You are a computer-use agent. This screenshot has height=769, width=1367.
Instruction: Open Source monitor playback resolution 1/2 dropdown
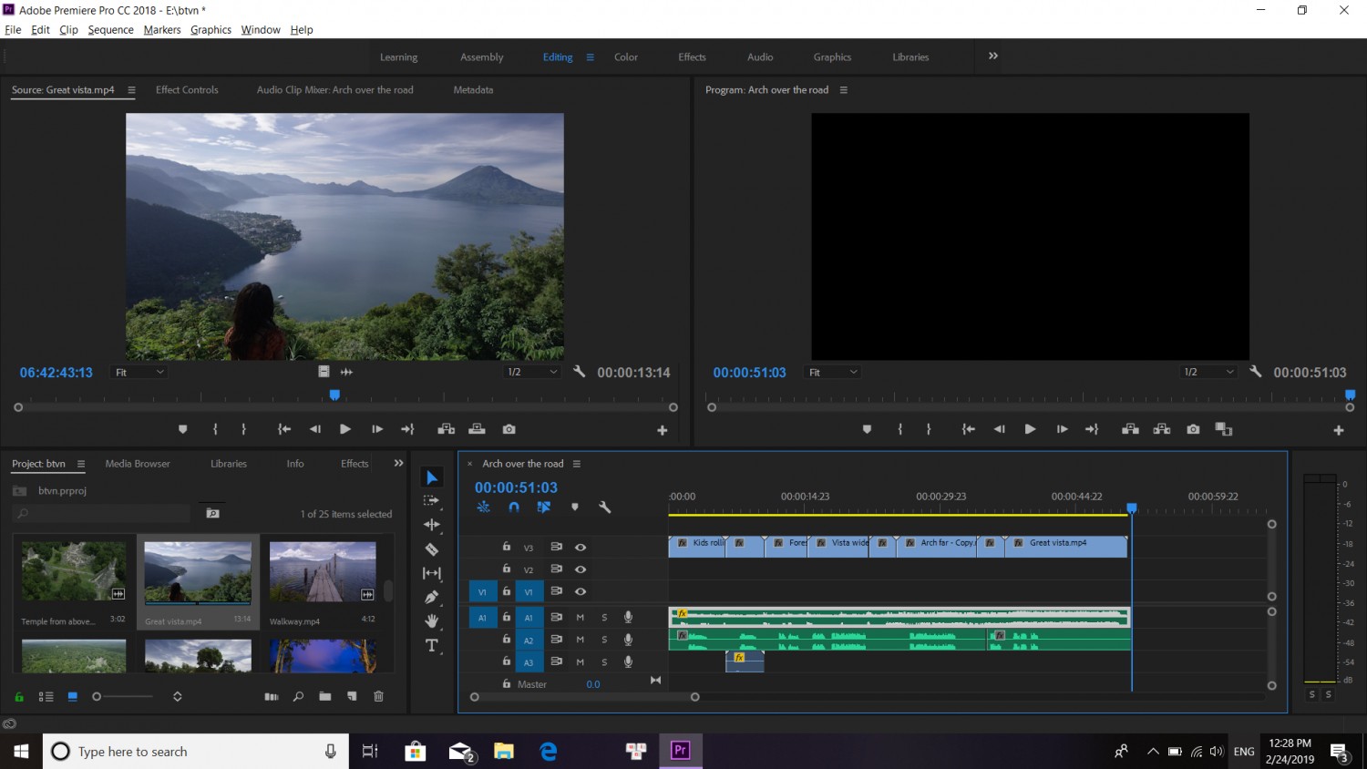tap(532, 372)
